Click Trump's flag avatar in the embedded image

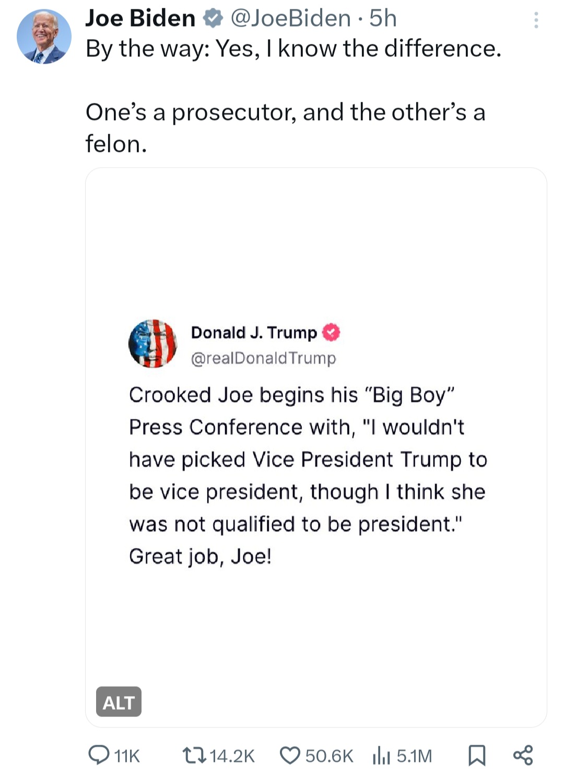pos(152,344)
